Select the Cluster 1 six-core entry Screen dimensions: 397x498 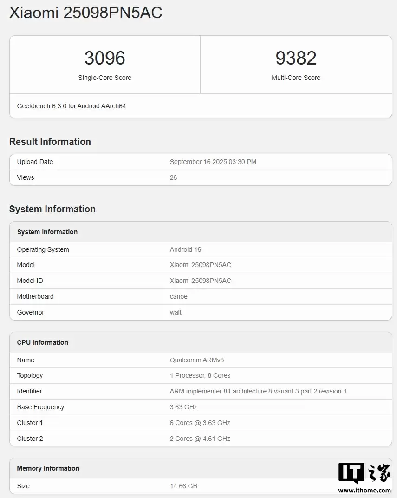(x=200, y=423)
